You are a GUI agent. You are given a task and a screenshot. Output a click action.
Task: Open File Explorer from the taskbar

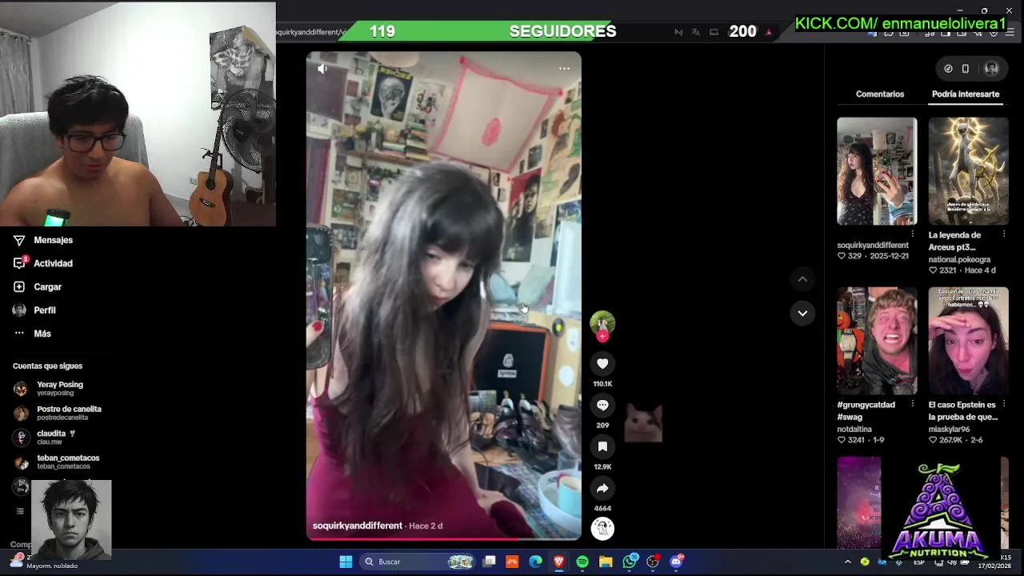click(606, 562)
